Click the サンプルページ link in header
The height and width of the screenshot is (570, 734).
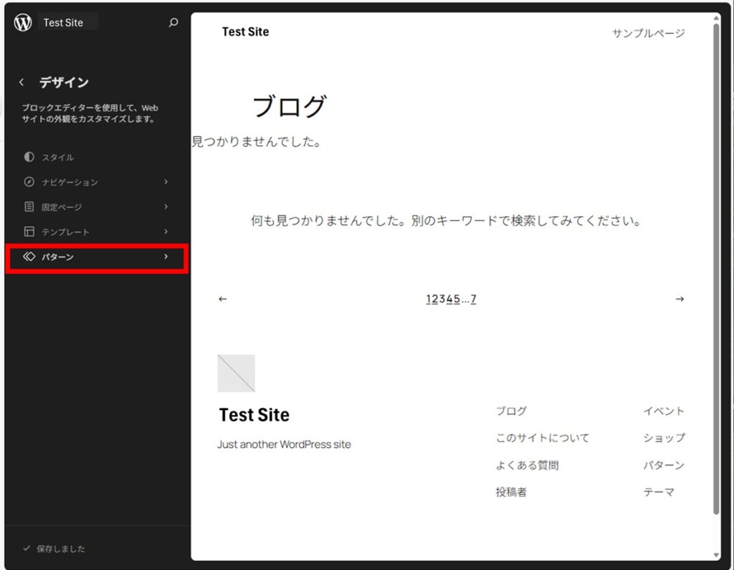coord(648,33)
